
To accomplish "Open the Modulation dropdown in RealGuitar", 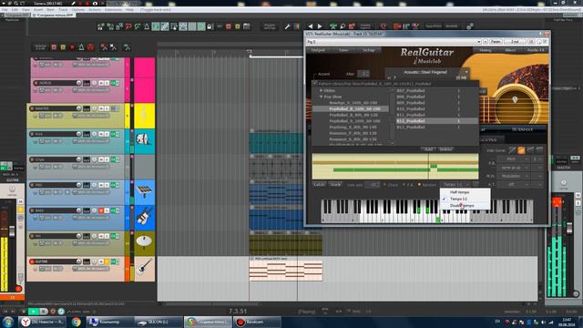I will click(513, 176).
